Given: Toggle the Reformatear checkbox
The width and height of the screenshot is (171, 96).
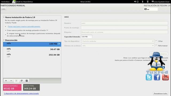Looking at the screenshot, I should tap(156, 46).
